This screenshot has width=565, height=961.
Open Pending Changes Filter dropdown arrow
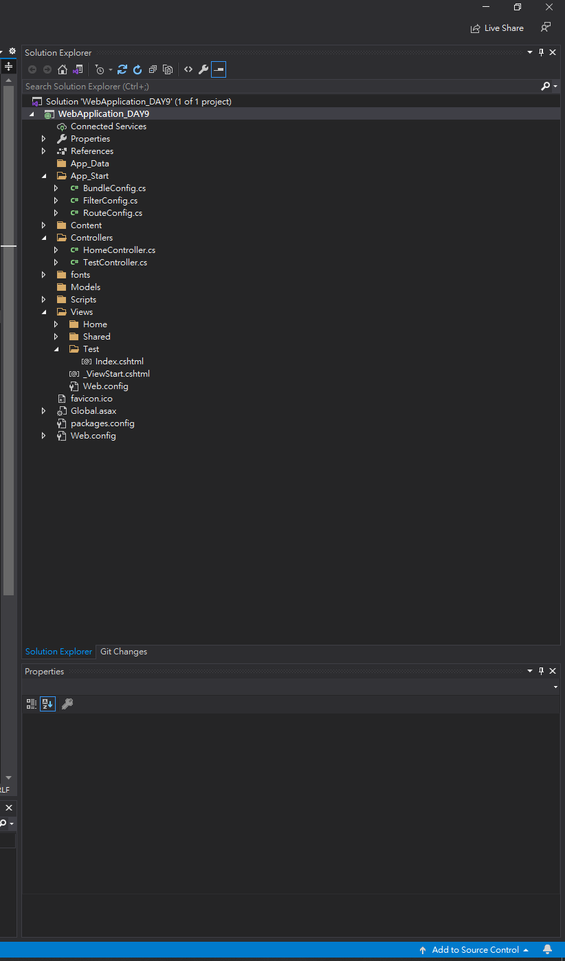[111, 70]
